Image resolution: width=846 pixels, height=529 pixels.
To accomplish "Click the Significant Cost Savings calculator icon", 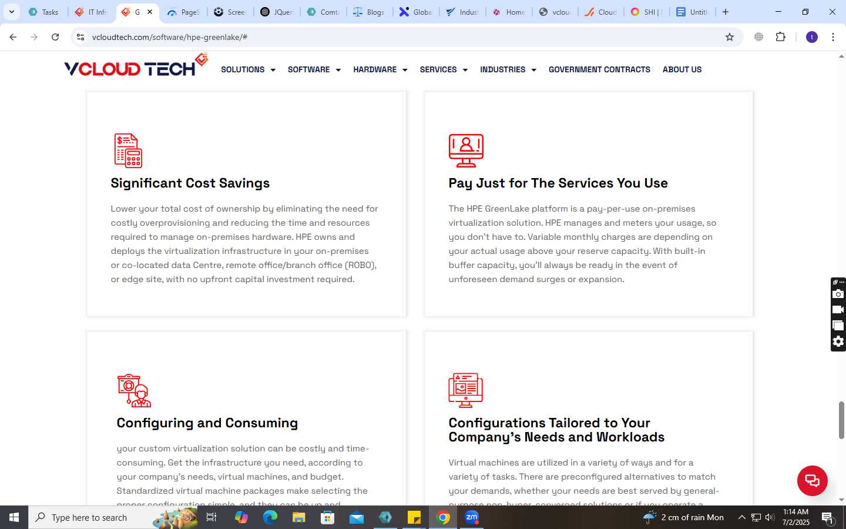I will (x=128, y=150).
